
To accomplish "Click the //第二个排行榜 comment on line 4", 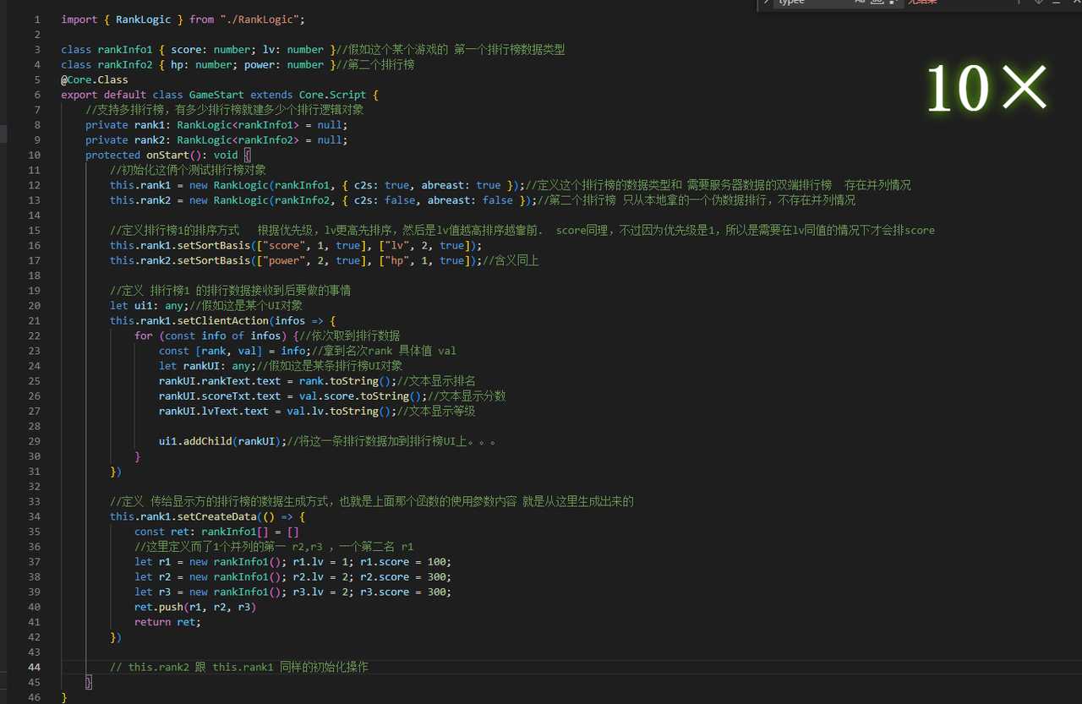I will 375,65.
